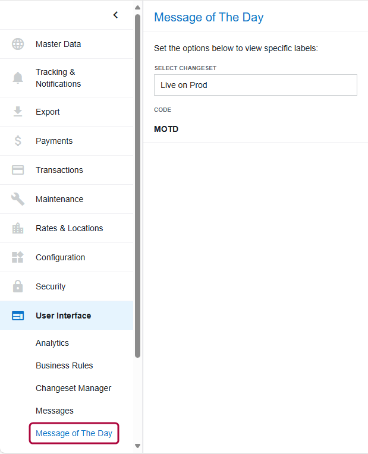Click the bell icon for Tracking & Notifications
The height and width of the screenshot is (454, 368).
coord(18,78)
